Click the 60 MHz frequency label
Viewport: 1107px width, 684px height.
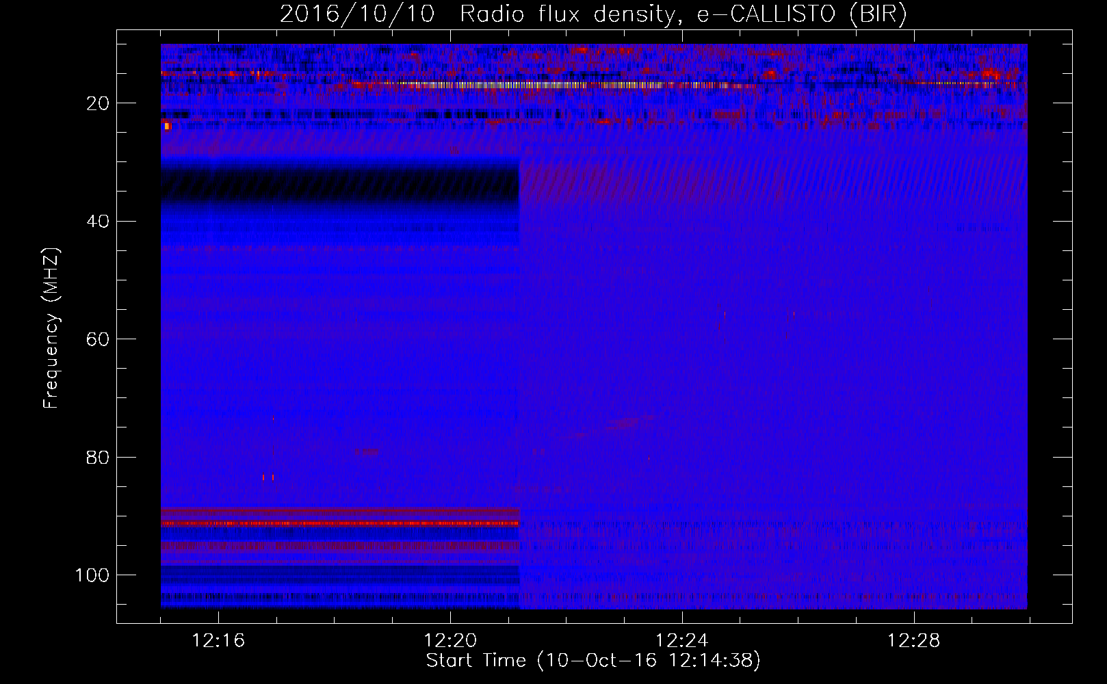point(98,340)
